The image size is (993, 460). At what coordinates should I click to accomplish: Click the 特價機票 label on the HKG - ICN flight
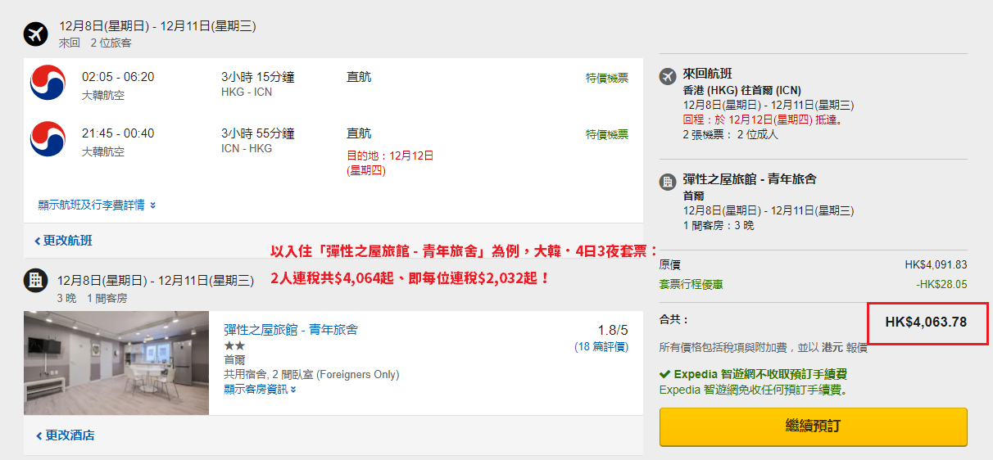pyautogui.click(x=607, y=78)
